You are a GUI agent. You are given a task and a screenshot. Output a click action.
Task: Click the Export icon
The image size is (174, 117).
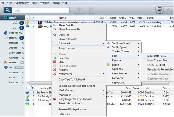tap(108, 65)
